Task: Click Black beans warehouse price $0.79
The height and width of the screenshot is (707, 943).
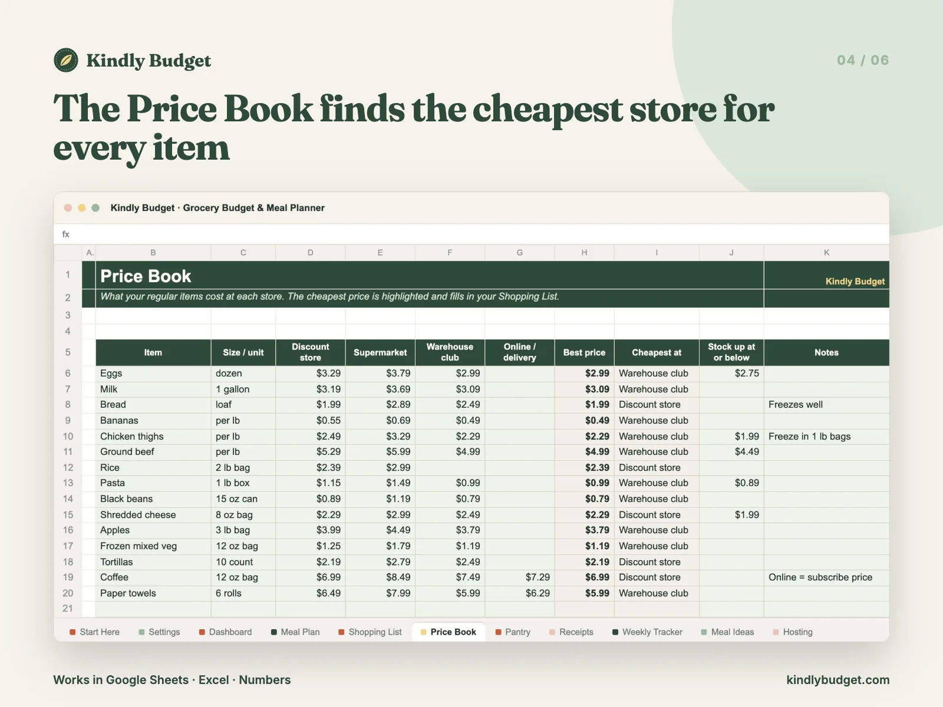Action: [450, 499]
